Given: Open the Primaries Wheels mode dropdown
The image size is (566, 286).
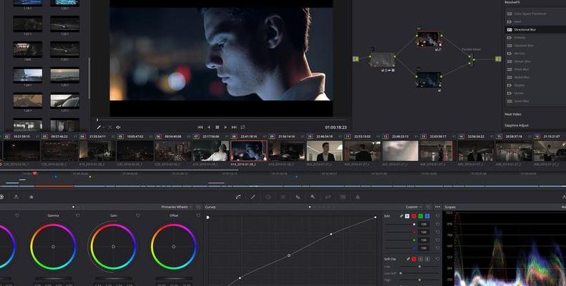Looking at the screenshot, I should (177, 207).
